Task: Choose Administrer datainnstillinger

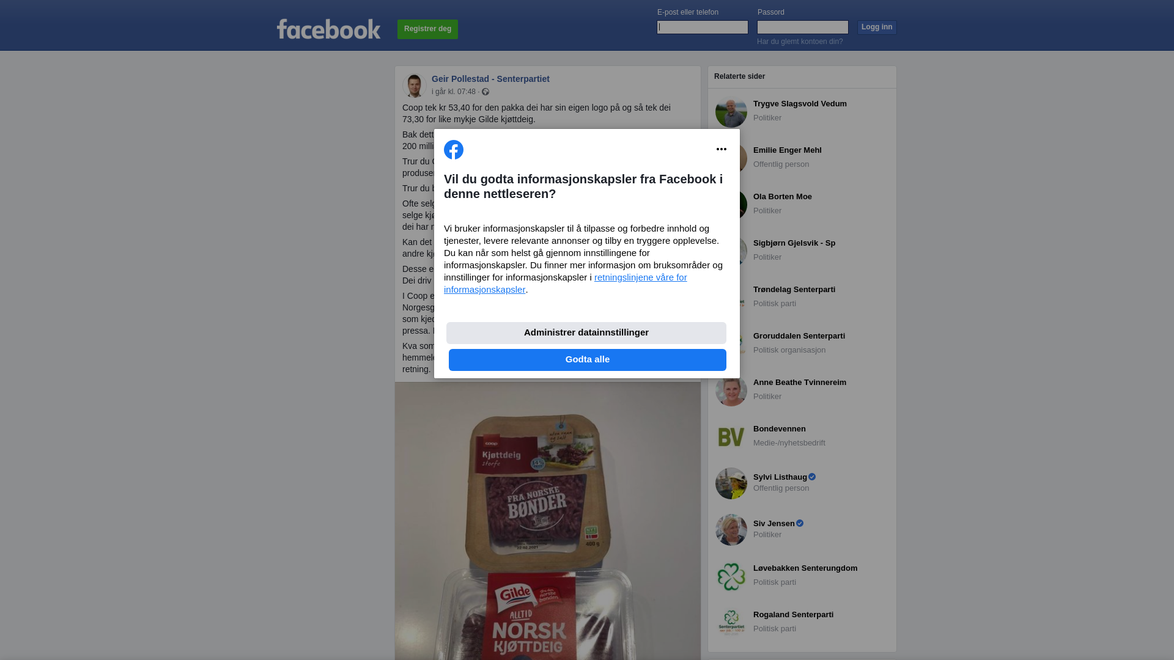Action: click(x=586, y=333)
